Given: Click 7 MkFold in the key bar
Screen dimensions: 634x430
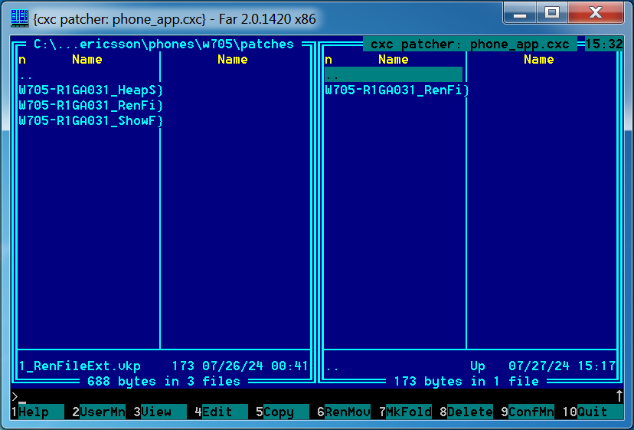Looking at the screenshot, I should pyautogui.click(x=405, y=412).
